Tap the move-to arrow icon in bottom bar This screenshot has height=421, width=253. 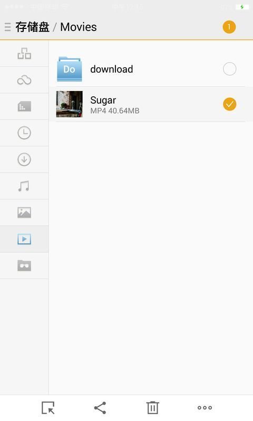(48, 407)
